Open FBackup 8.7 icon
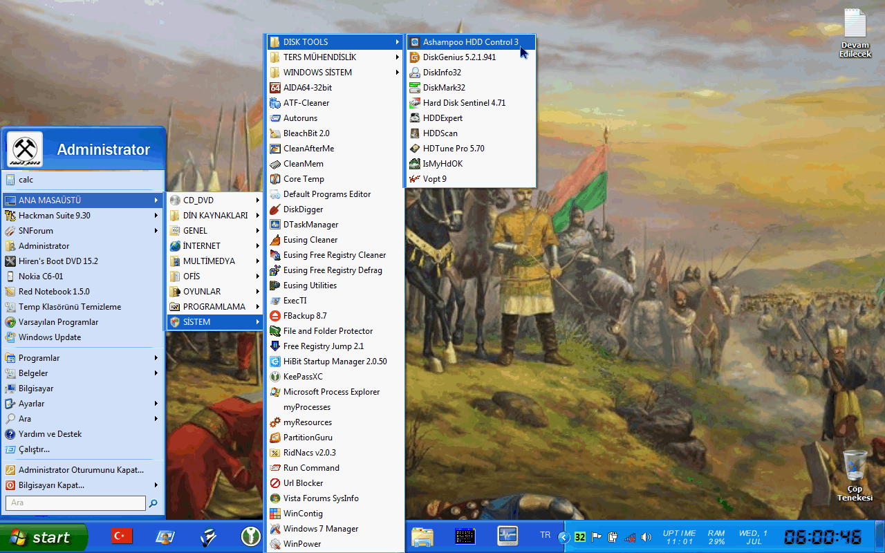The height and width of the screenshot is (553, 885). [274, 316]
